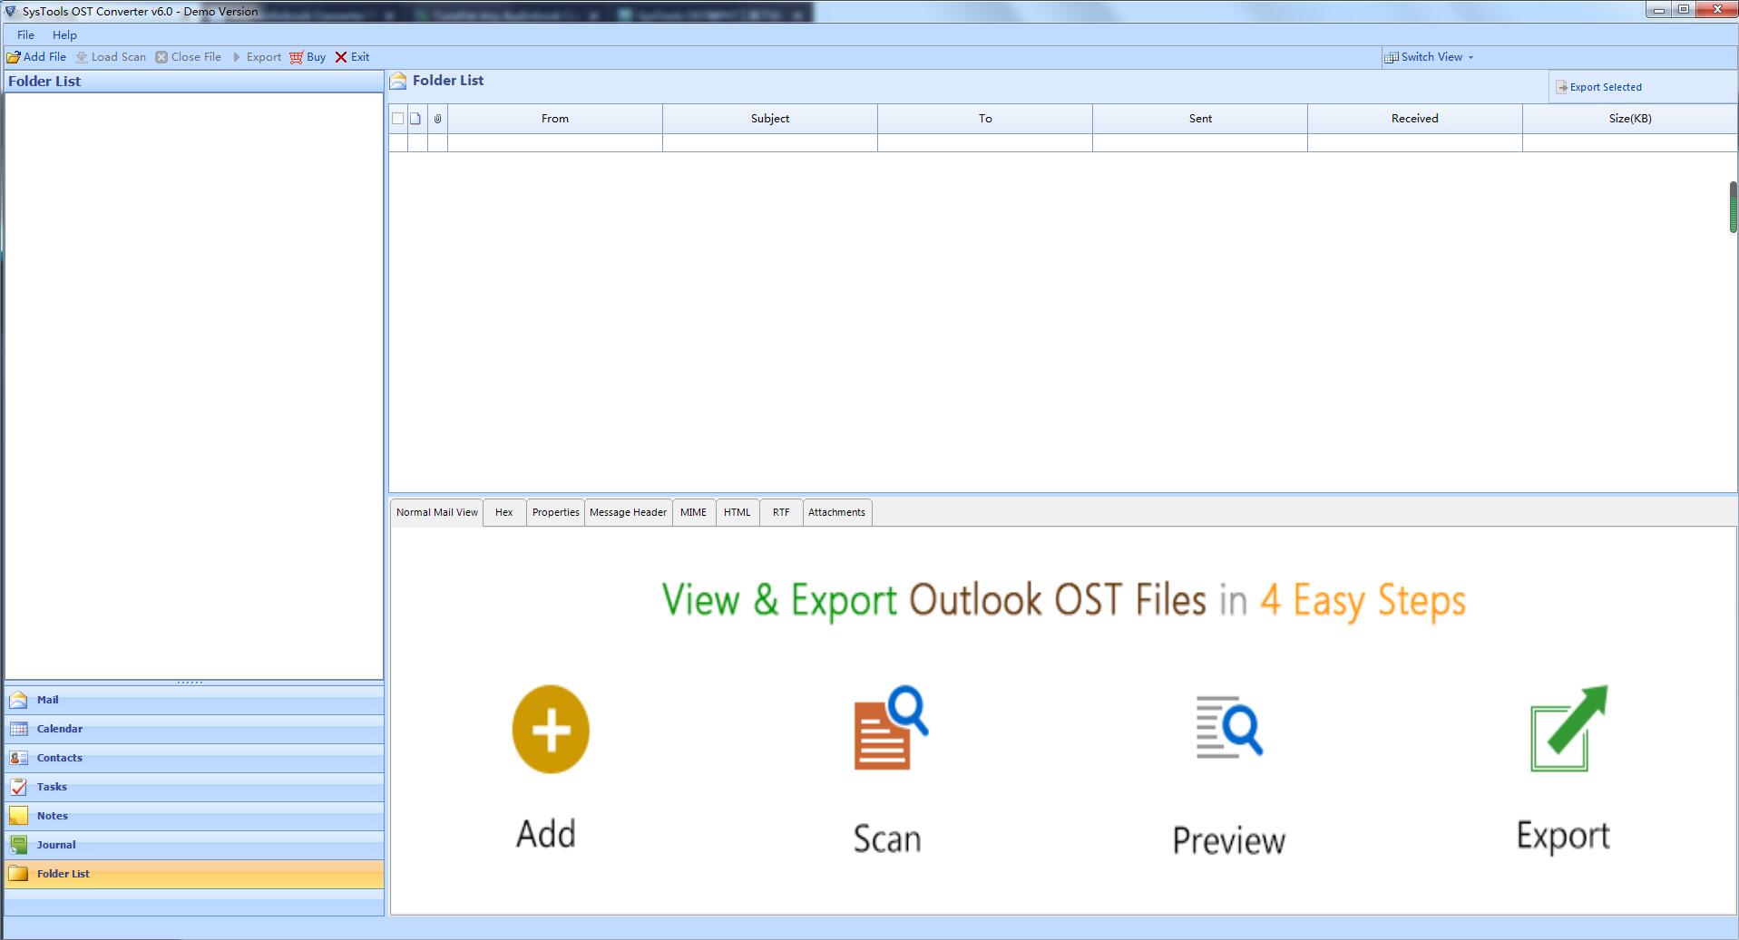Click the Export Selected button label
Viewport: 1739px width, 940px height.
(1606, 87)
